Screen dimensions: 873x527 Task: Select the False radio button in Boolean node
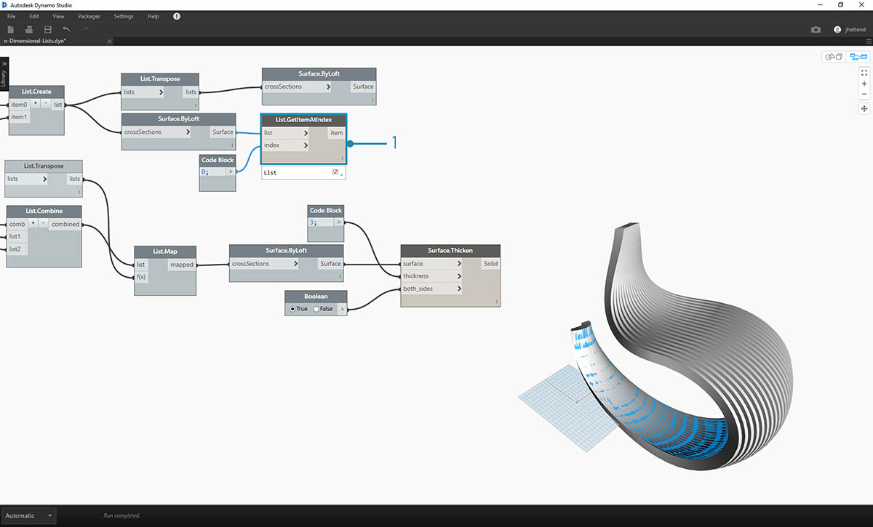click(316, 309)
